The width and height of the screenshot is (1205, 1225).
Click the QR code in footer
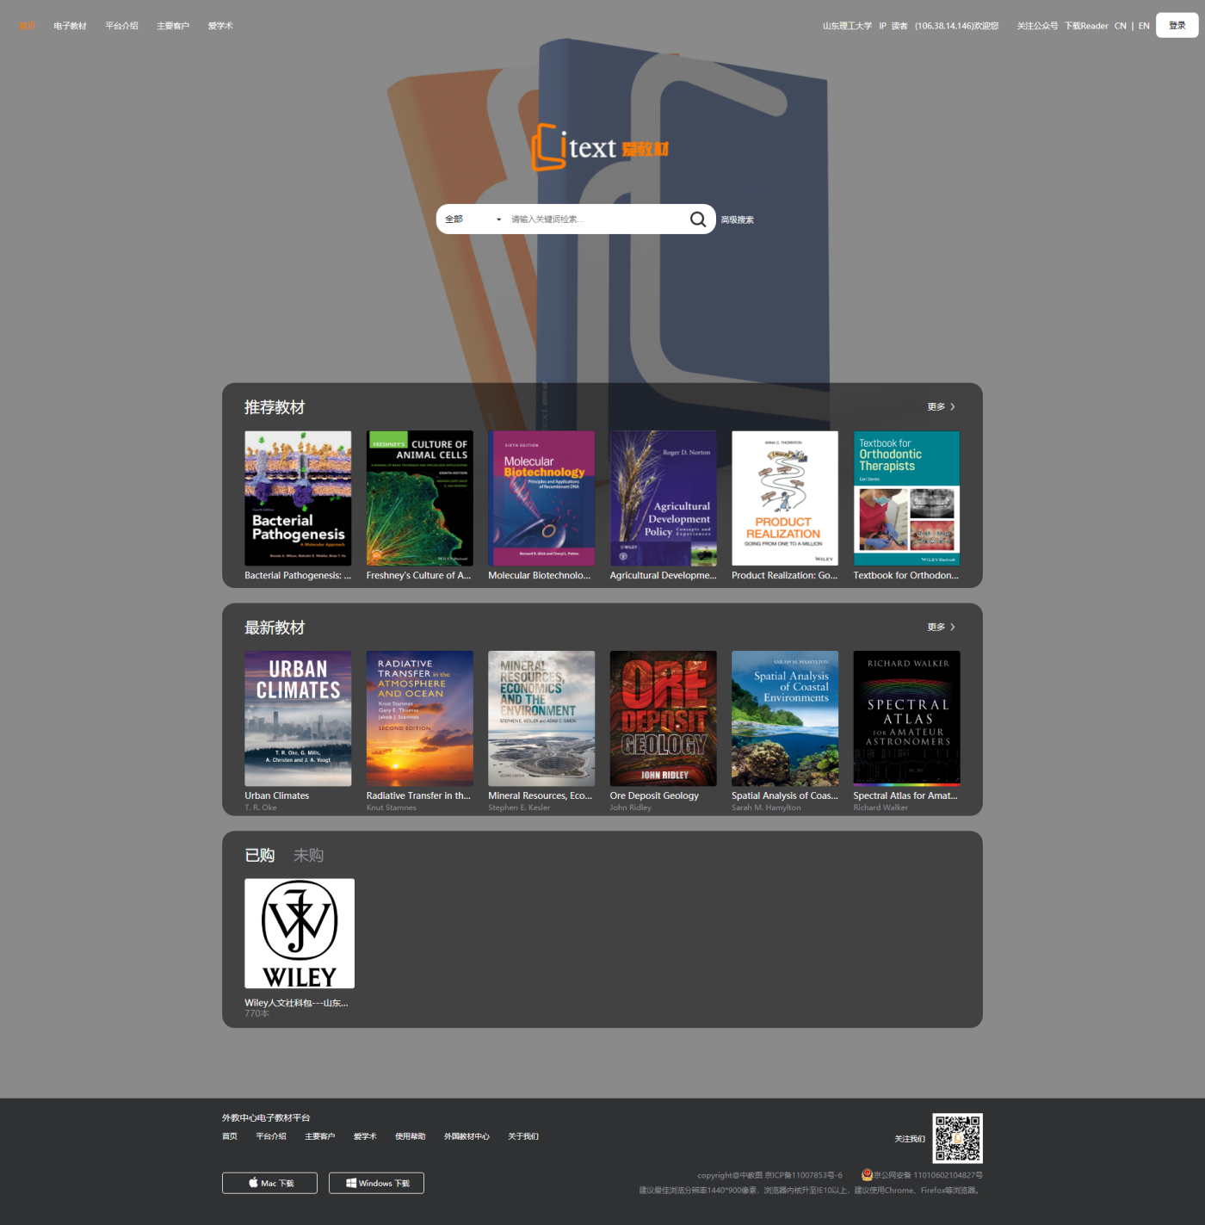click(x=957, y=1138)
